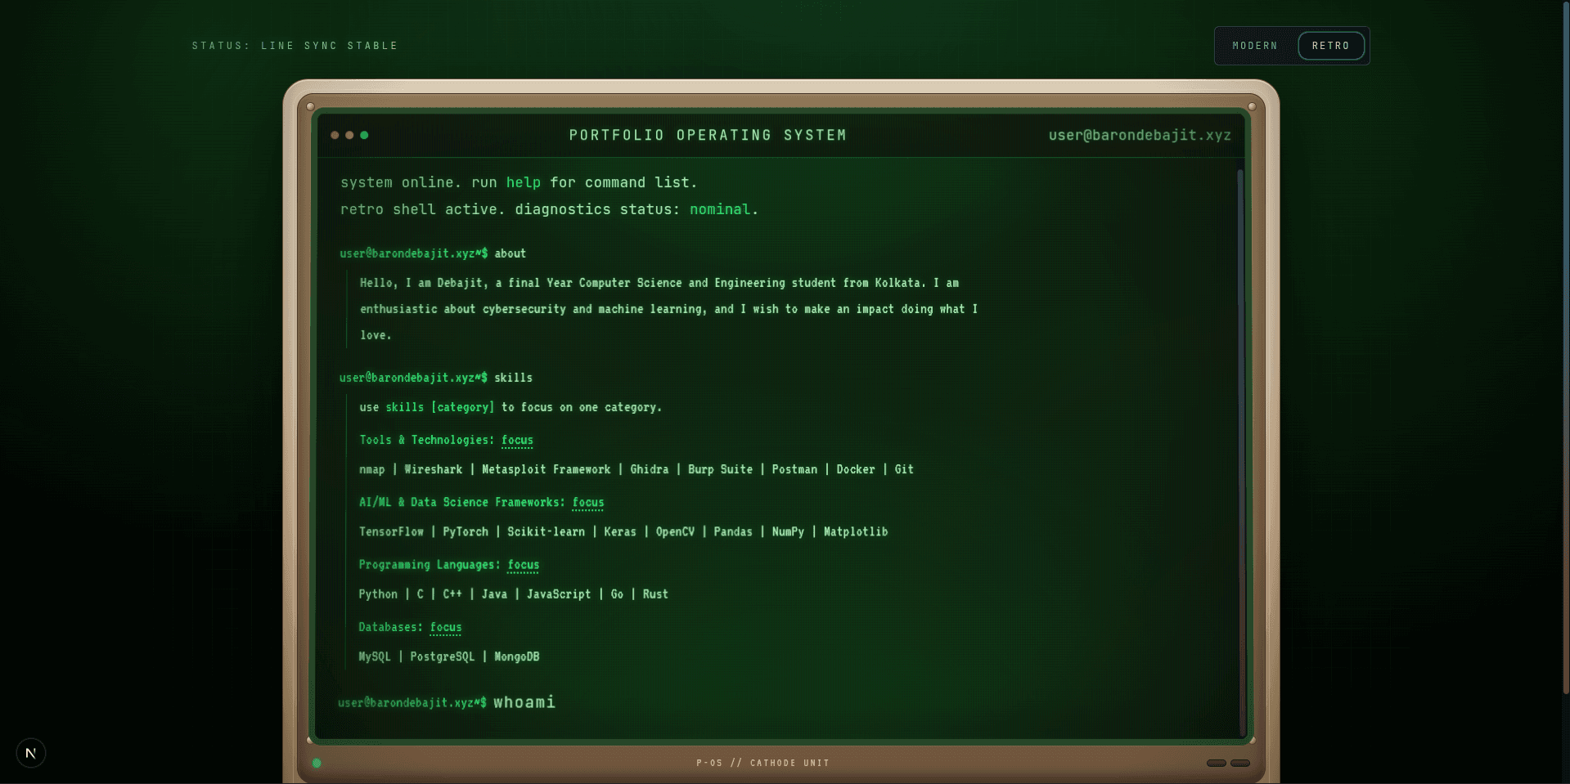Expand the AI/ML & Data Science Frameworks focus

coord(587,503)
